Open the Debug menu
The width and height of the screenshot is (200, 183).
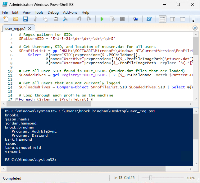[x=53, y=12]
